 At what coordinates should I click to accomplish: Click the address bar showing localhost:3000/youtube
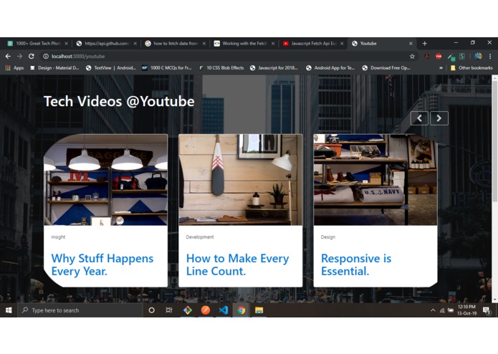(229, 56)
